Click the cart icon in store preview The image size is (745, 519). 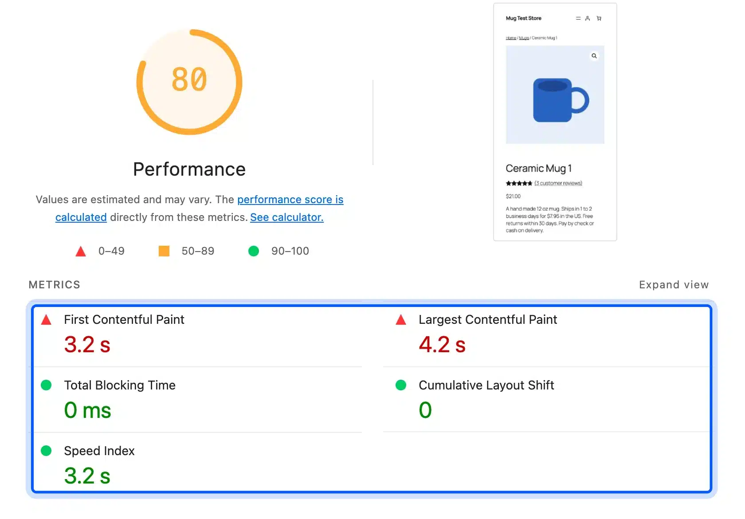[599, 18]
